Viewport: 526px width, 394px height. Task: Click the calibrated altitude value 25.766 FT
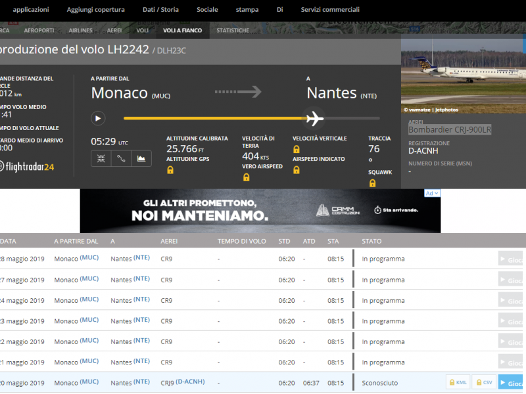click(x=185, y=149)
